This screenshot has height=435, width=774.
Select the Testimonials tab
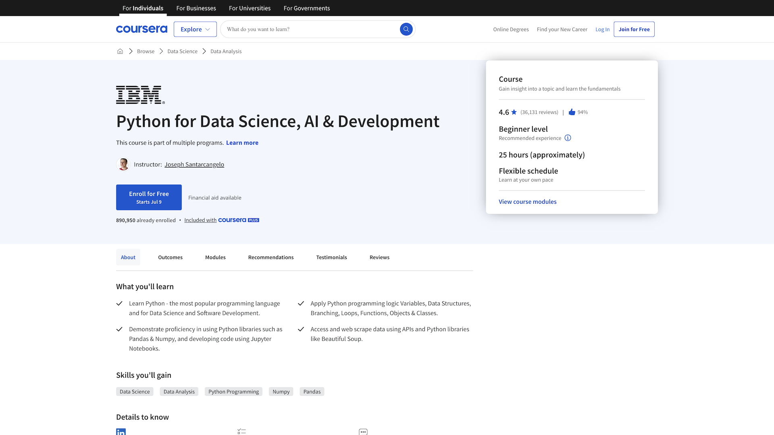(331, 257)
